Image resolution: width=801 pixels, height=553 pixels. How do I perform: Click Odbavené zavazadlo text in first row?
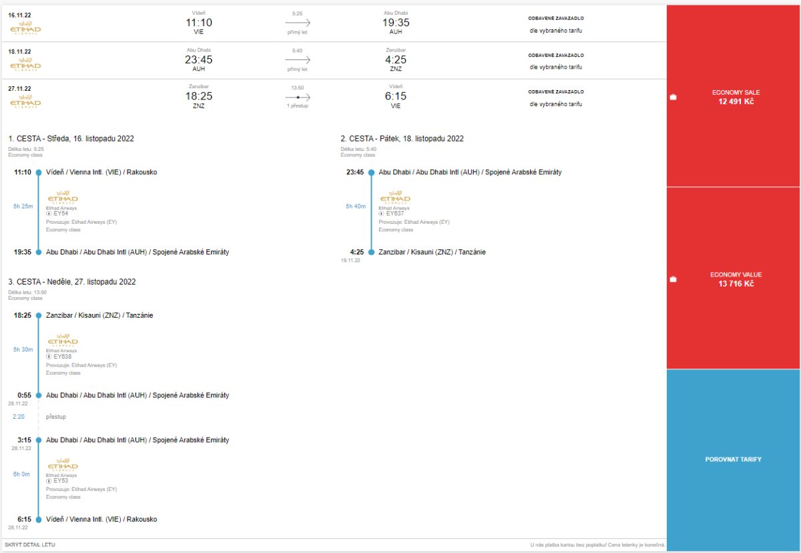click(555, 18)
